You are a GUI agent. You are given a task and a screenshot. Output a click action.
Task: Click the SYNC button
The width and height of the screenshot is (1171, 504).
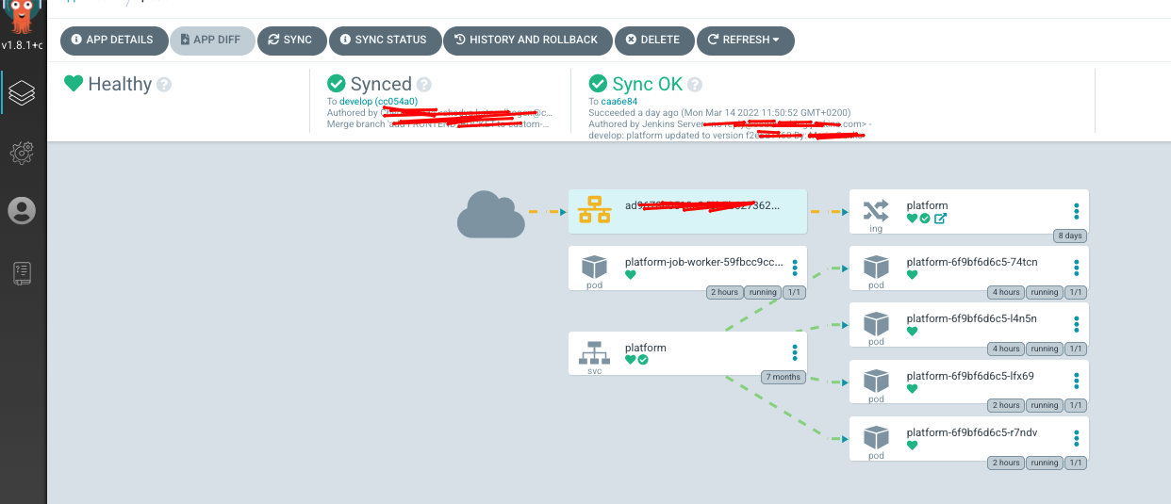(291, 41)
